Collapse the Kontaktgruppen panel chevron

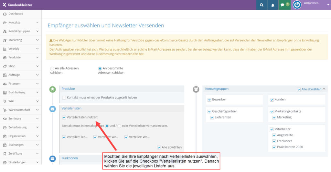(x=324, y=89)
